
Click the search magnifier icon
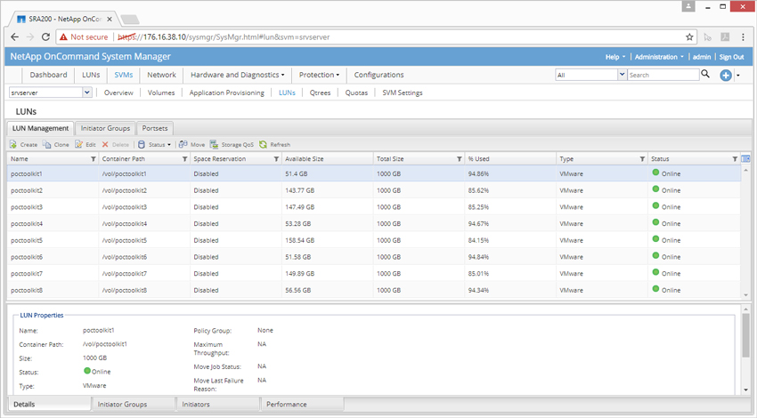tap(705, 74)
